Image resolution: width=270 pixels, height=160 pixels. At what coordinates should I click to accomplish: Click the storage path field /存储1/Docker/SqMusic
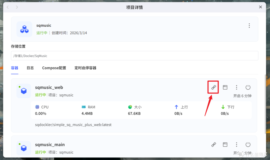pyautogui.click(x=134, y=56)
